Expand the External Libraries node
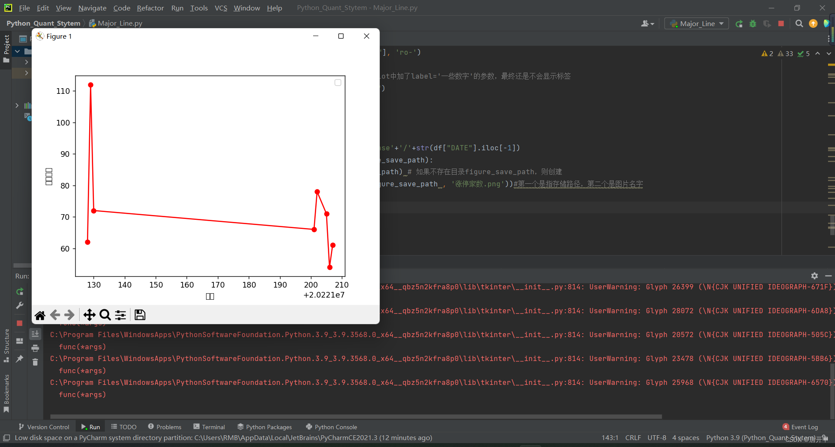The image size is (835, 447). click(17, 105)
